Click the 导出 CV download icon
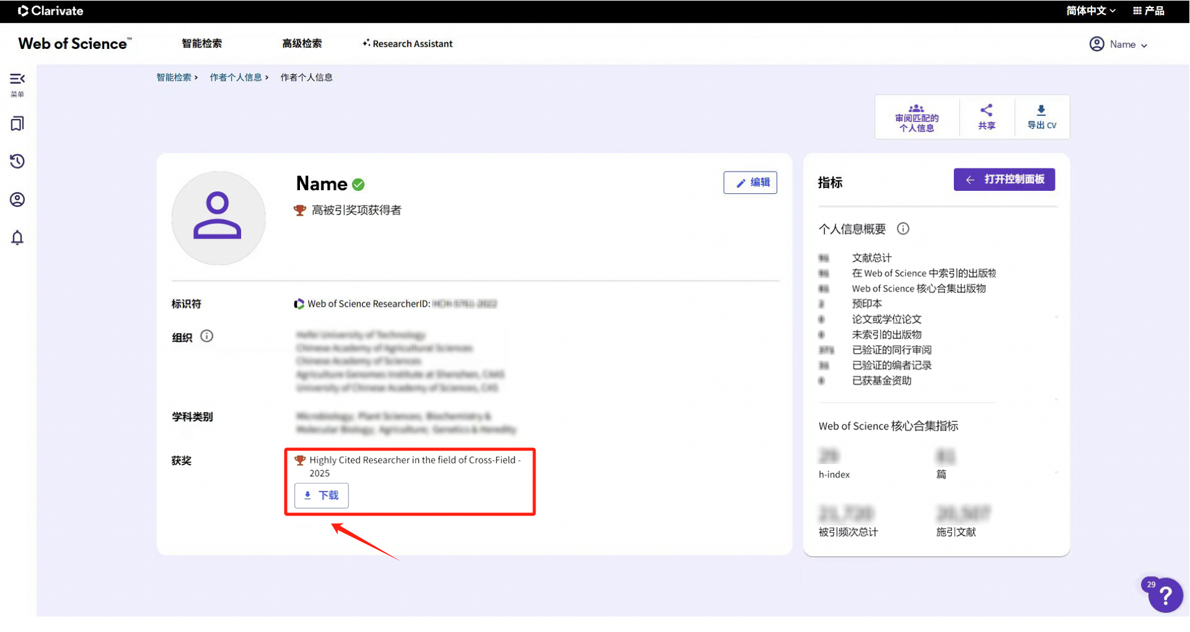Viewport: 1190px width, 632px height. [x=1041, y=116]
